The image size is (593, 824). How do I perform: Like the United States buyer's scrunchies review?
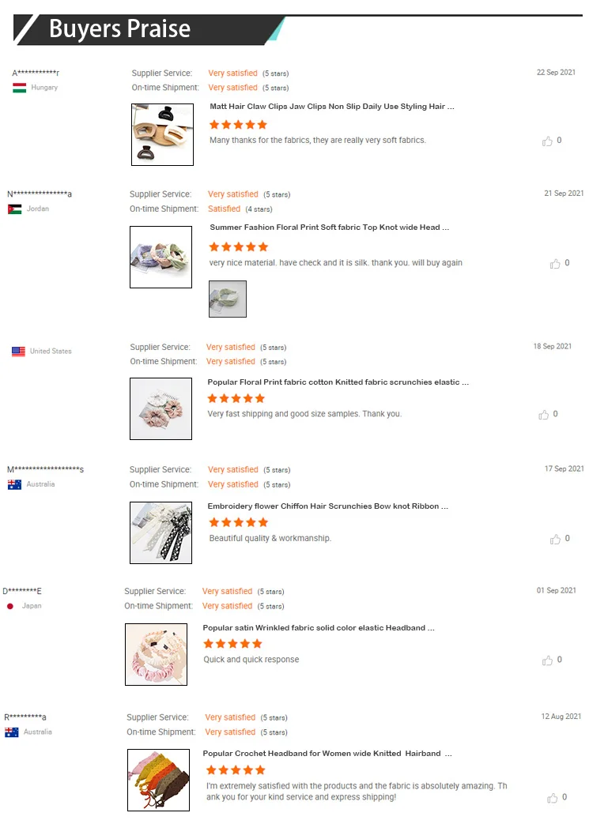pos(544,415)
